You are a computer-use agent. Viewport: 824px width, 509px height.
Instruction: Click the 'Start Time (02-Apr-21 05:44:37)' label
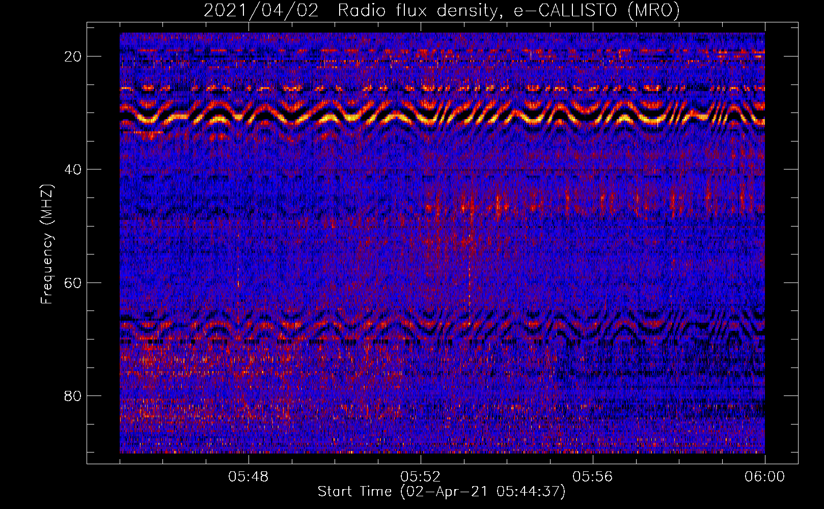(442, 492)
